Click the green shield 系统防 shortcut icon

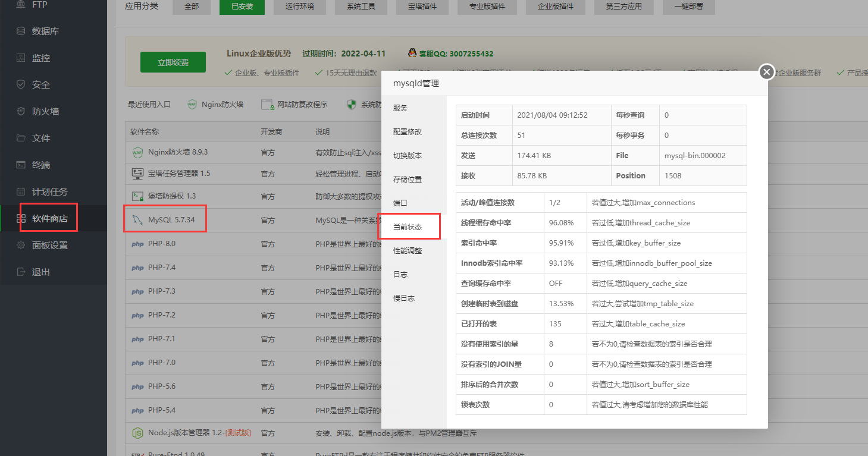click(352, 104)
